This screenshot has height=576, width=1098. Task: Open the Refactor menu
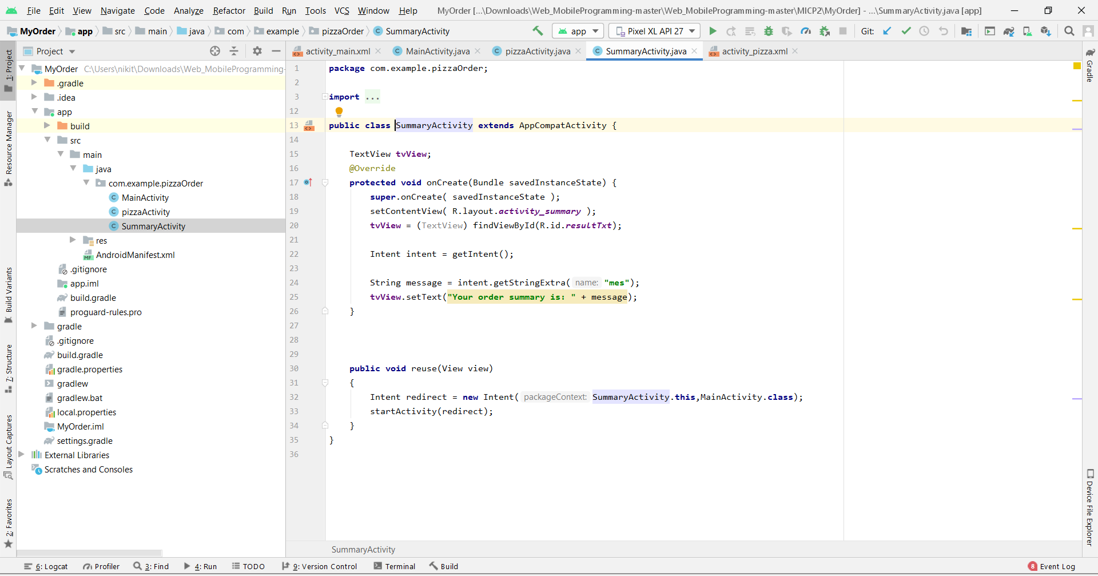pos(229,10)
